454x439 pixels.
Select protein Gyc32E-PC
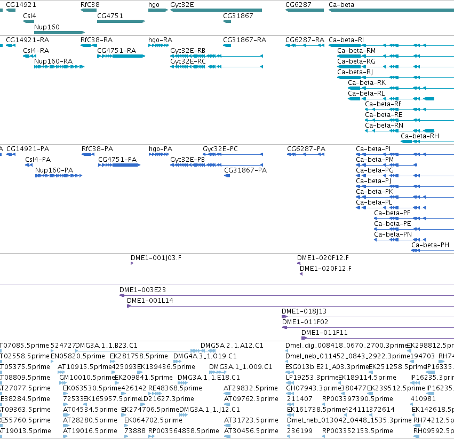click(220, 149)
